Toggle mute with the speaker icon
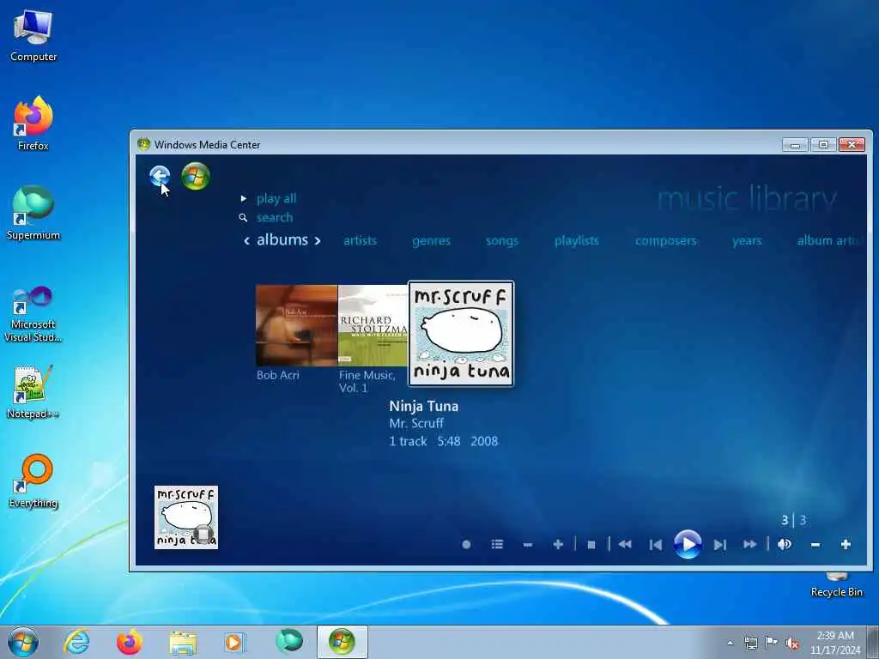Image resolution: width=879 pixels, height=659 pixels. point(785,544)
